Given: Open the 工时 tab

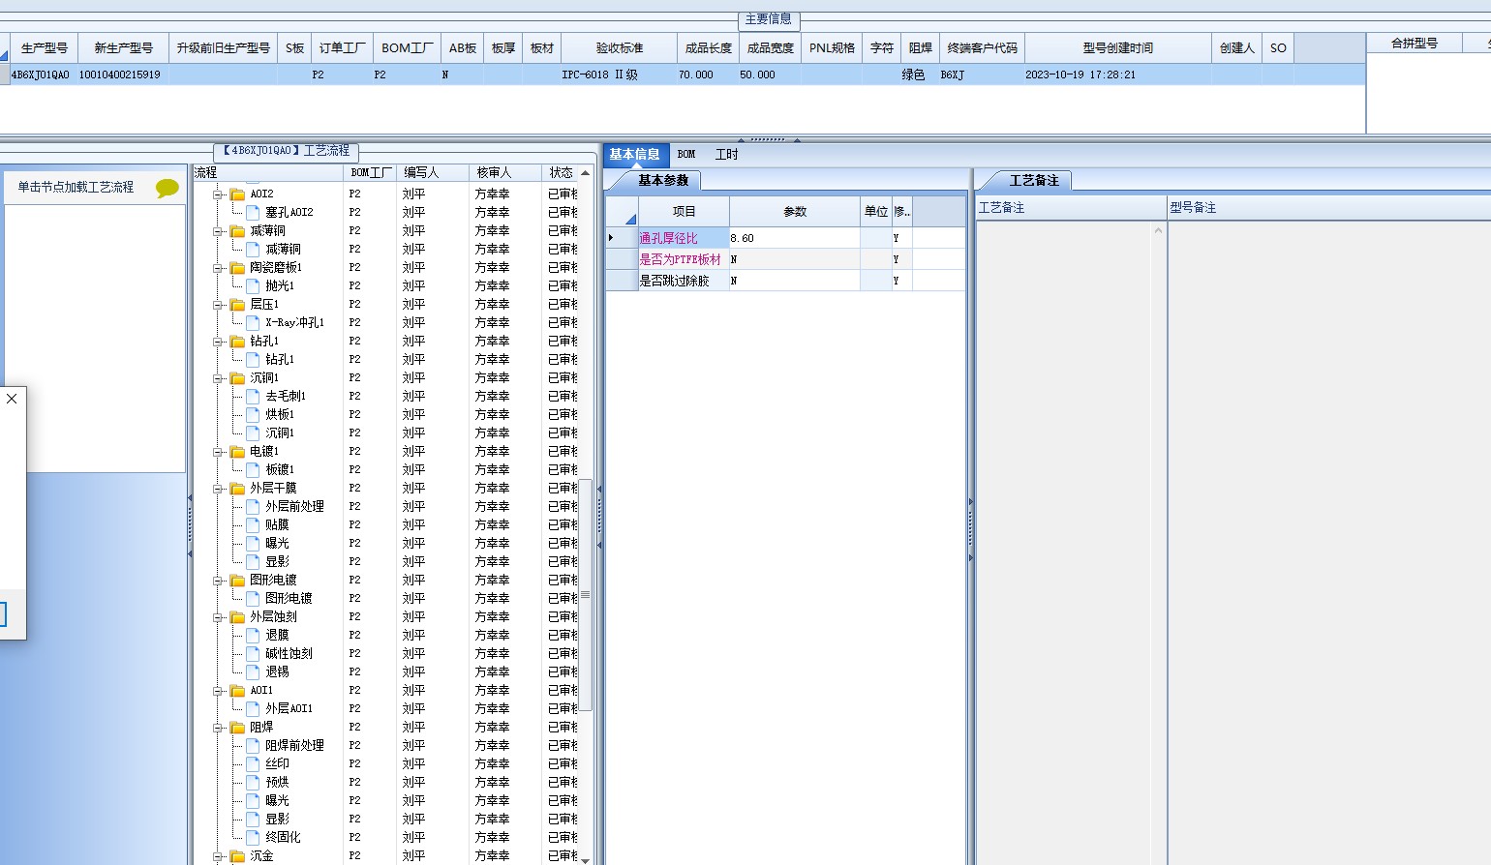Looking at the screenshot, I should click(x=727, y=155).
